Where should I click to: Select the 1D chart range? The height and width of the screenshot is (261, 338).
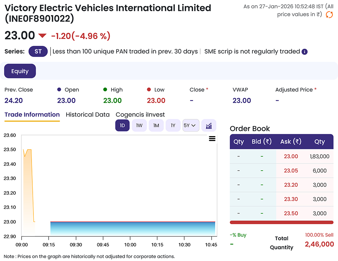pyautogui.click(x=122, y=126)
